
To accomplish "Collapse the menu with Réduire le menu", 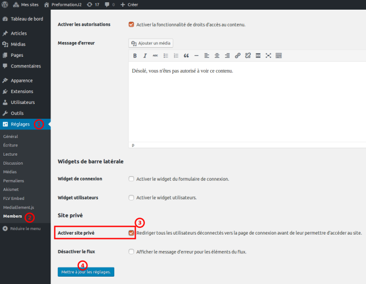I will tap(22, 228).
